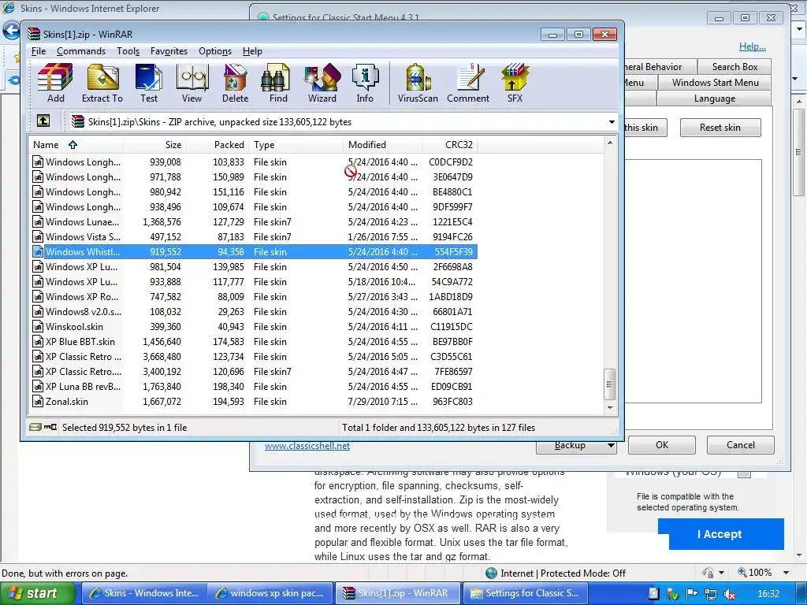Click the file list scrollbar thumb
This screenshot has height=605, width=807.
[x=609, y=384]
